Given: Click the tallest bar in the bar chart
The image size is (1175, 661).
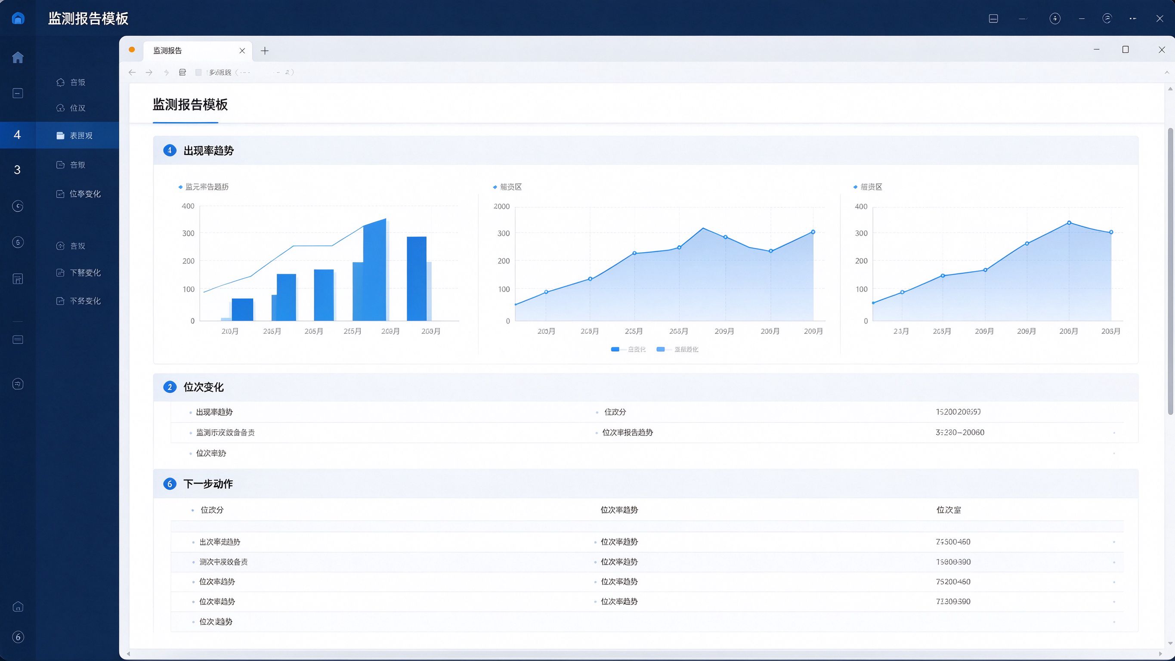Looking at the screenshot, I should (x=375, y=269).
